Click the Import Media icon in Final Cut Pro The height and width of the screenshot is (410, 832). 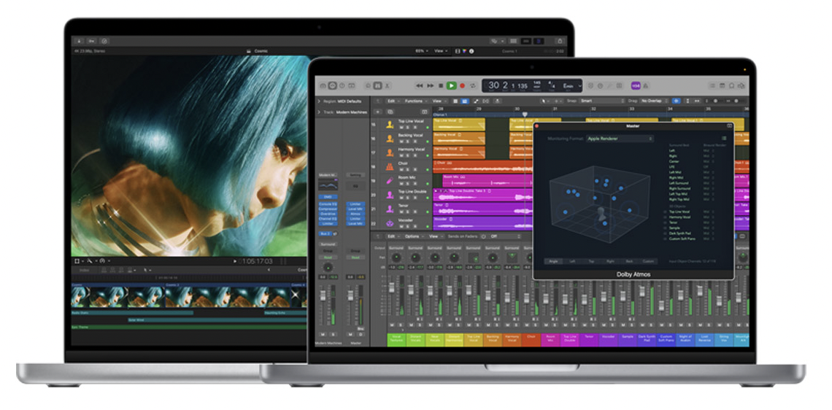click(79, 40)
